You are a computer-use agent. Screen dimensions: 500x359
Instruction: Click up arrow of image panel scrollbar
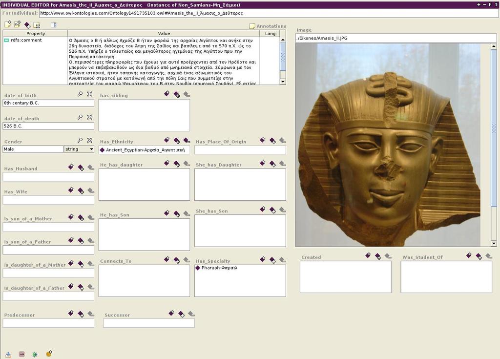[x=494, y=46]
